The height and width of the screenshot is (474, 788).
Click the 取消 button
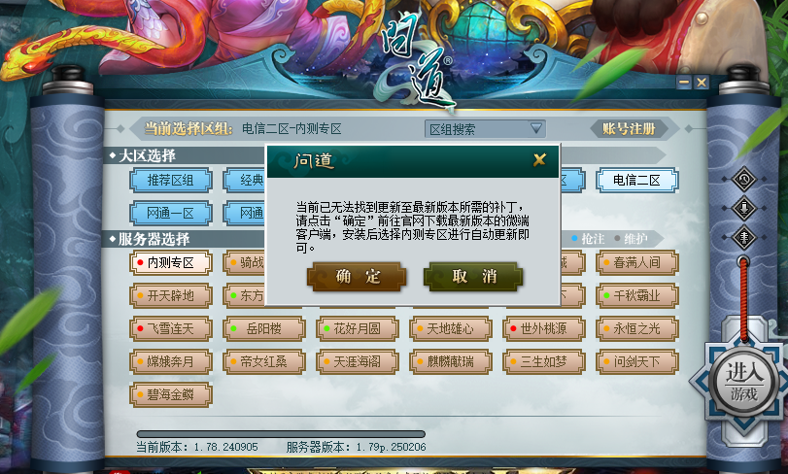tap(473, 276)
